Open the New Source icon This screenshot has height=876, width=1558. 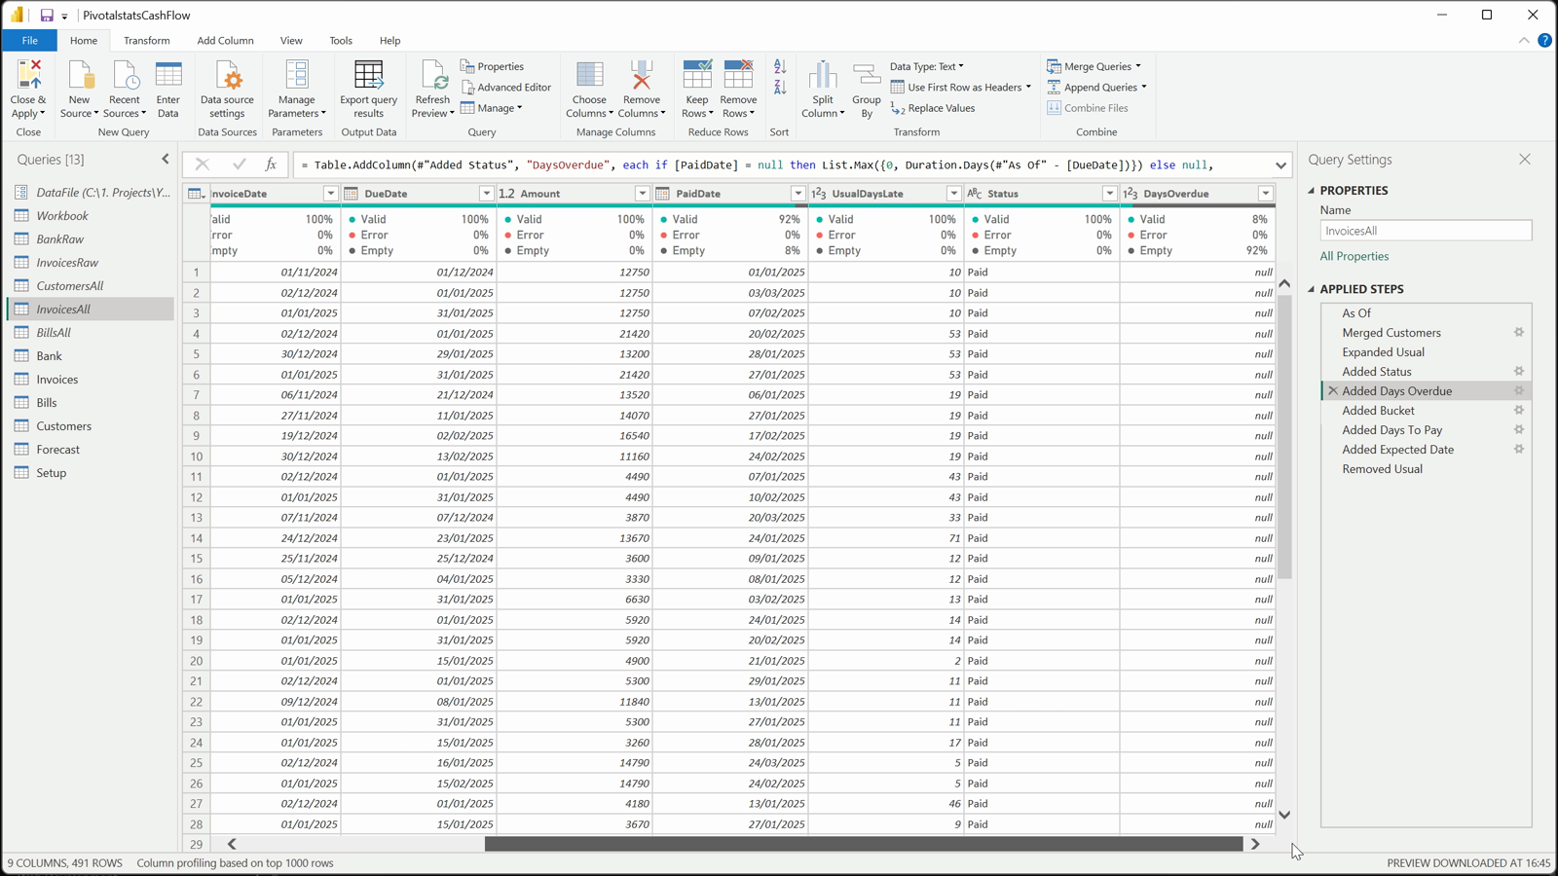80,75
